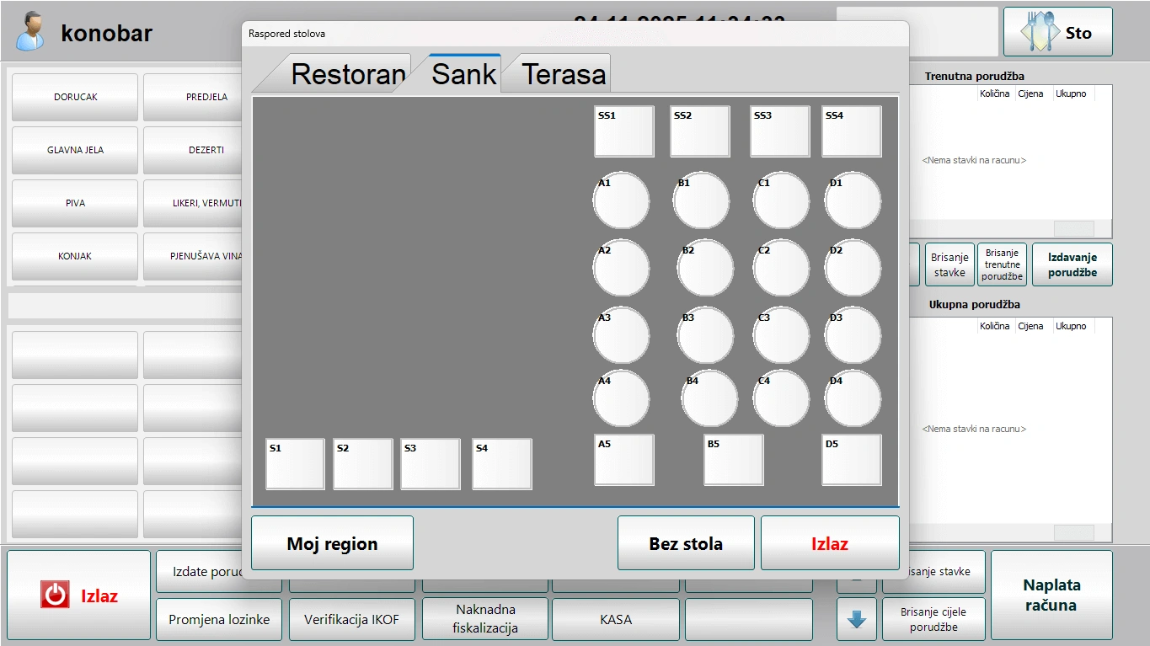1150x646 pixels.
Task: Select round table C3
Action: pyautogui.click(x=781, y=335)
